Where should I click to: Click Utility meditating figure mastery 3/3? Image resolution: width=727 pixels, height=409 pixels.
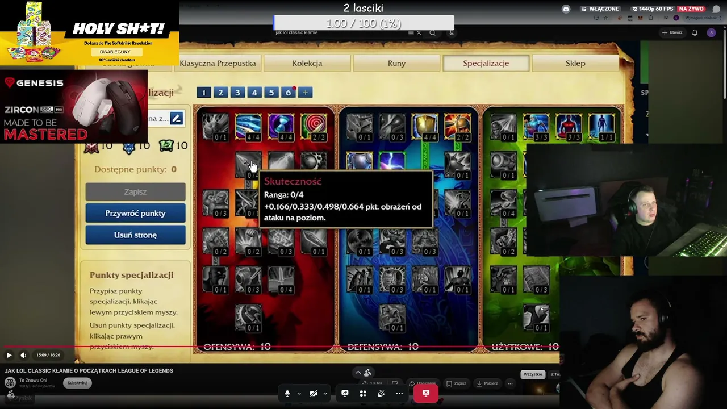(536, 127)
